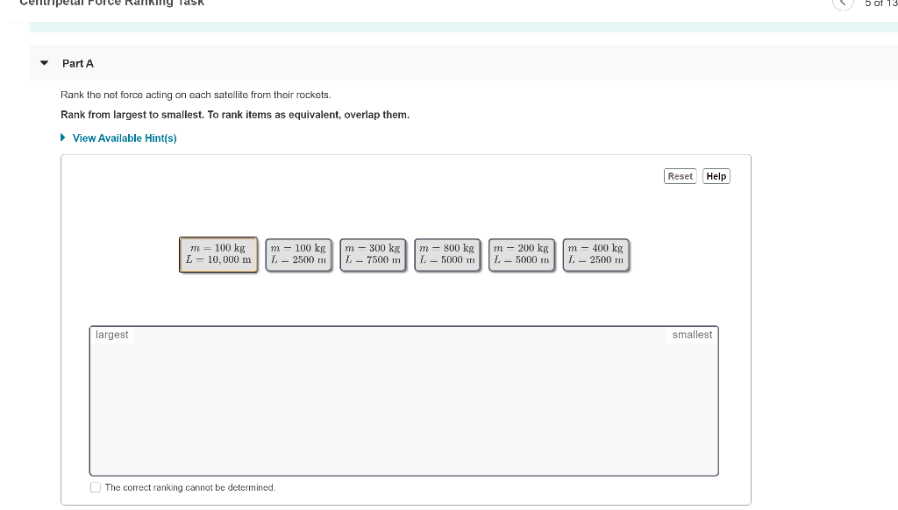The width and height of the screenshot is (898, 510).
Task: Check 'The correct ranking cannot be determined'
Action: 95,487
